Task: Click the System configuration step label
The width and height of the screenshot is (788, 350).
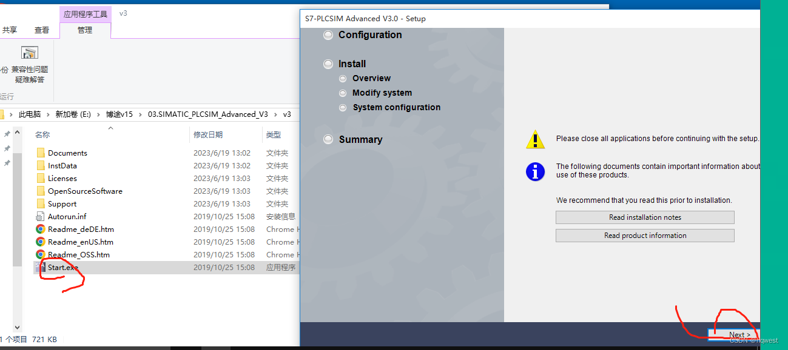Action: [x=397, y=107]
